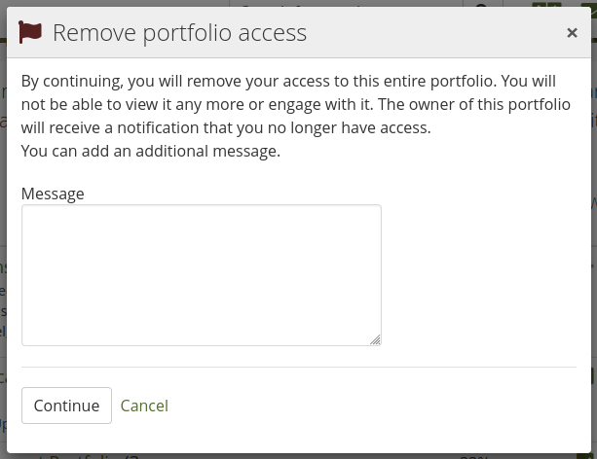Focus the Message text area
597x459 pixels.
(x=201, y=274)
